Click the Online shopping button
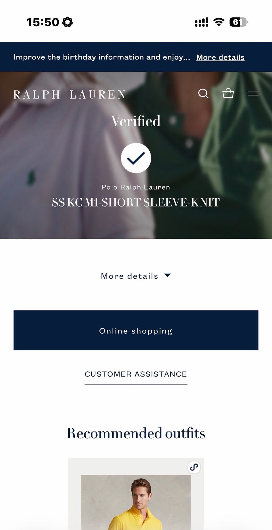This screenshot has width=272, height=530. (x=136, y=330)
